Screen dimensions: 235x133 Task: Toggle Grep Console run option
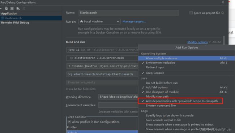[186, 73]
